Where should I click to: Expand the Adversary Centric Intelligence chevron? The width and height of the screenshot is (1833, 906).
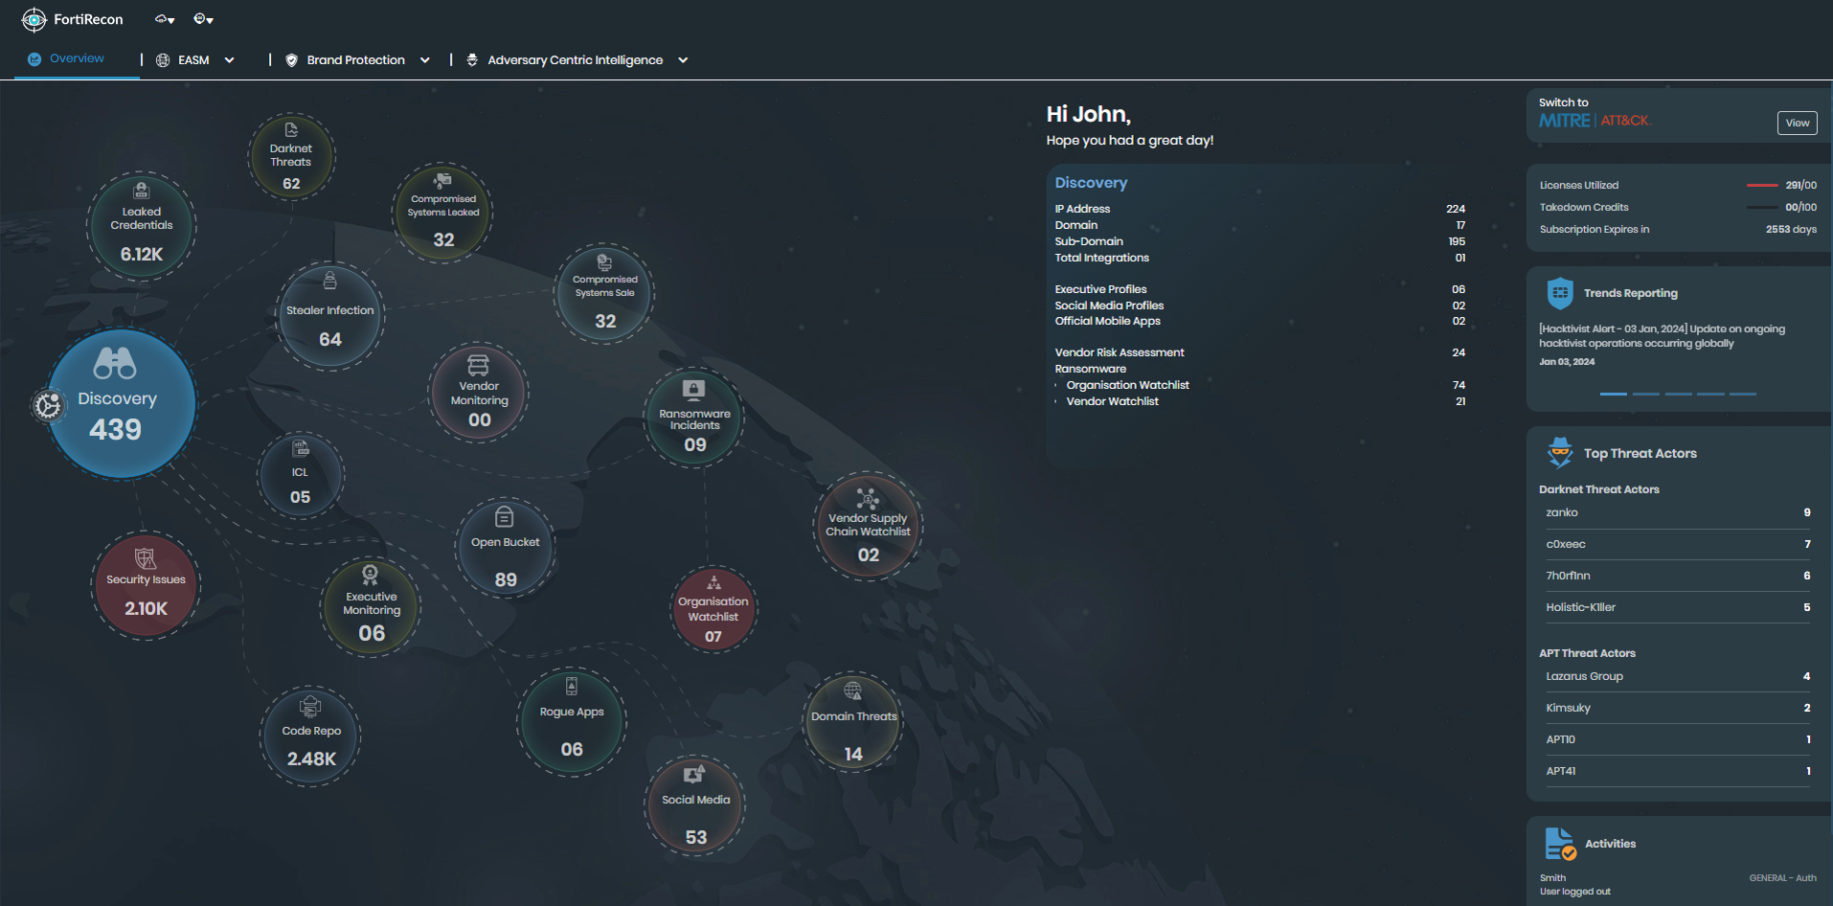click(683, 60)
